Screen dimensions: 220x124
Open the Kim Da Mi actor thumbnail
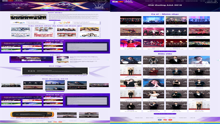coord(131,106)
